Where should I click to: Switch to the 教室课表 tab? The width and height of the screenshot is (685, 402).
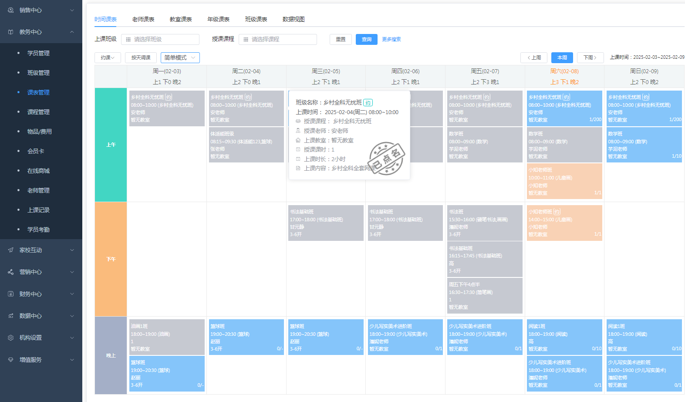tap(181, 19)
